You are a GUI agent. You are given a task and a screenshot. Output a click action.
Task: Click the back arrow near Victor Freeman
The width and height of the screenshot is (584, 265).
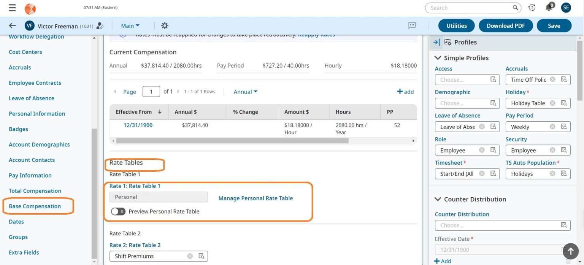pos(12,25)
